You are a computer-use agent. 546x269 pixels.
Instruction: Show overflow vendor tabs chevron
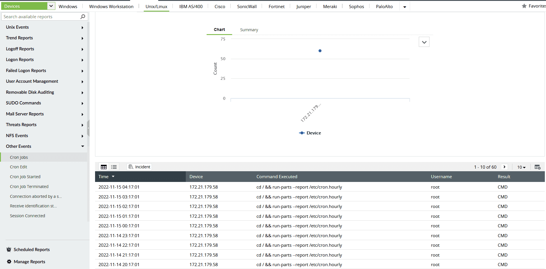pyautogui.click(x=405, y=6)
